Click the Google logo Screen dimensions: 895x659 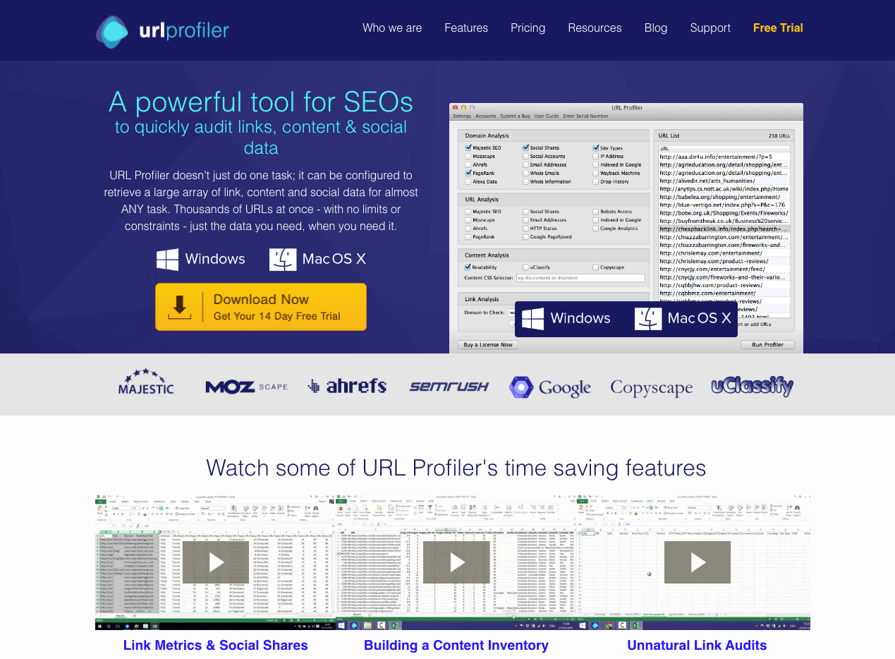point(550,387)
